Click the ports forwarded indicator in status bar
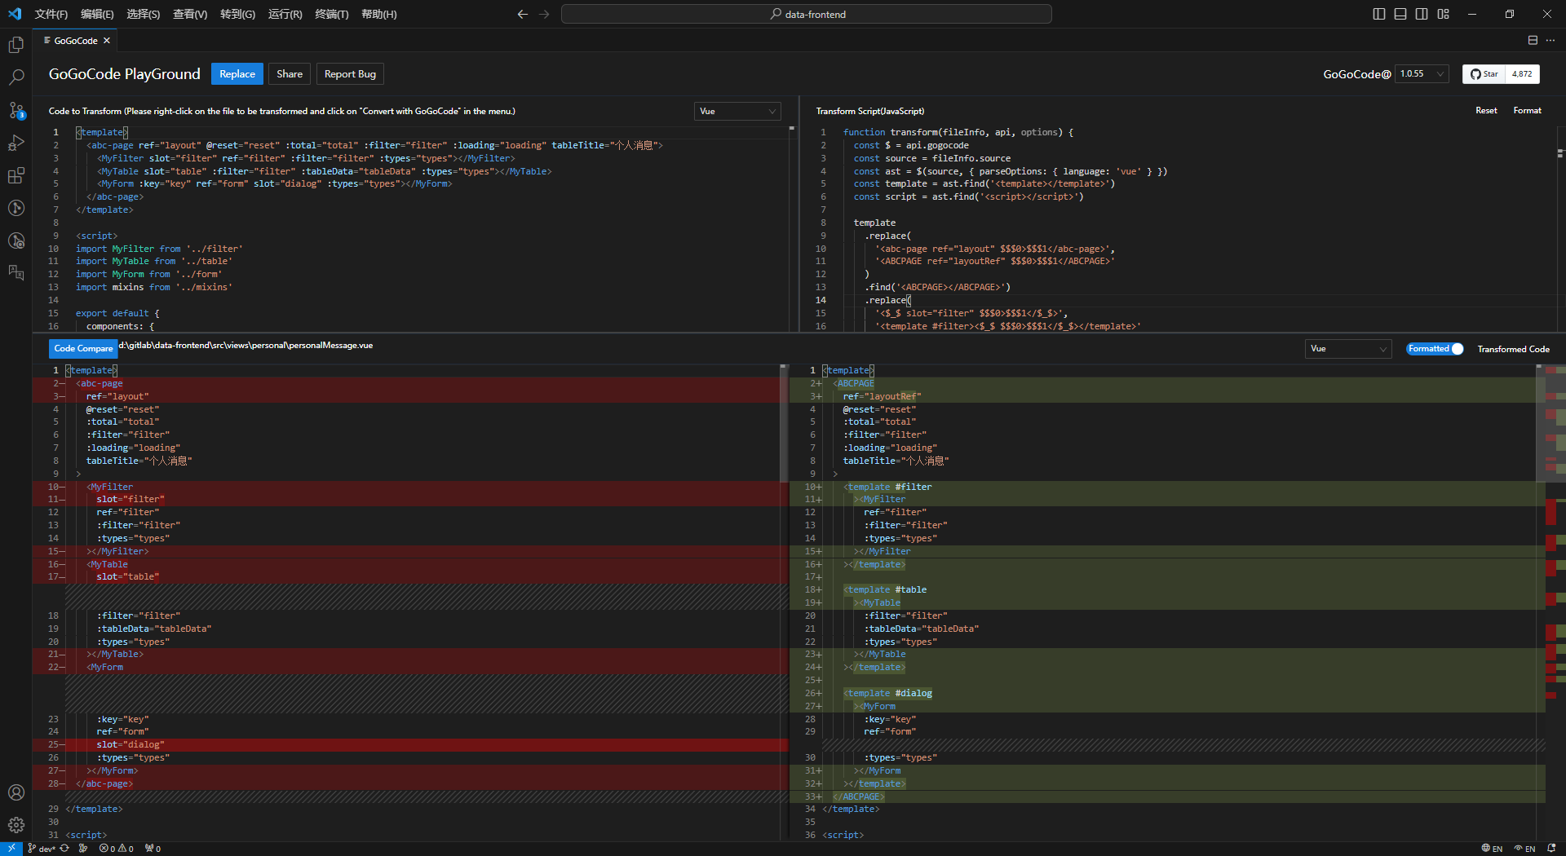This screenshot has height=856, width=1566. pos(153,849)
